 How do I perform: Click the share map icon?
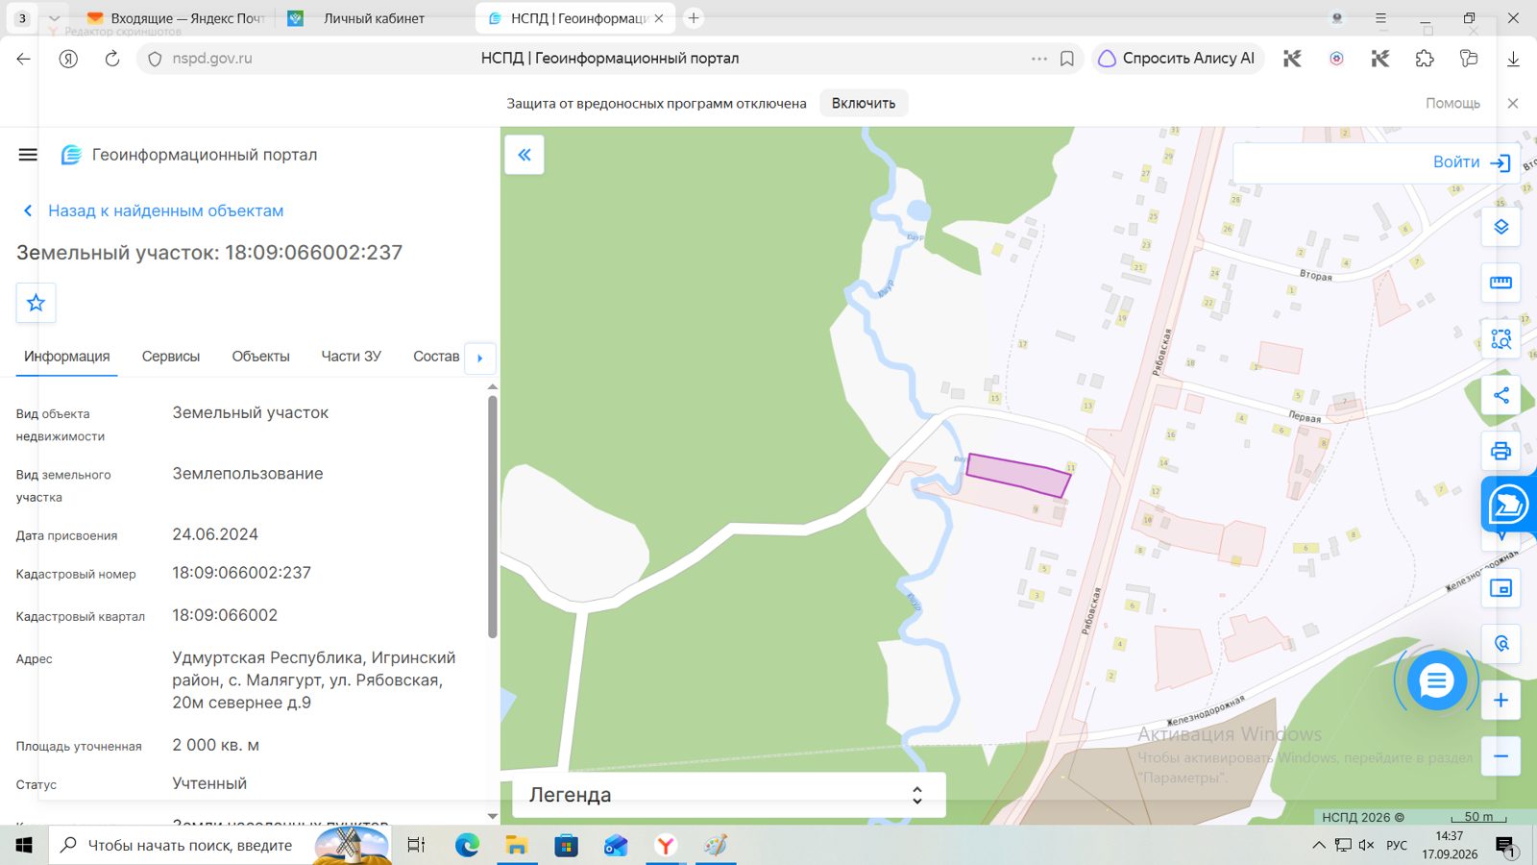[1500, 395]
